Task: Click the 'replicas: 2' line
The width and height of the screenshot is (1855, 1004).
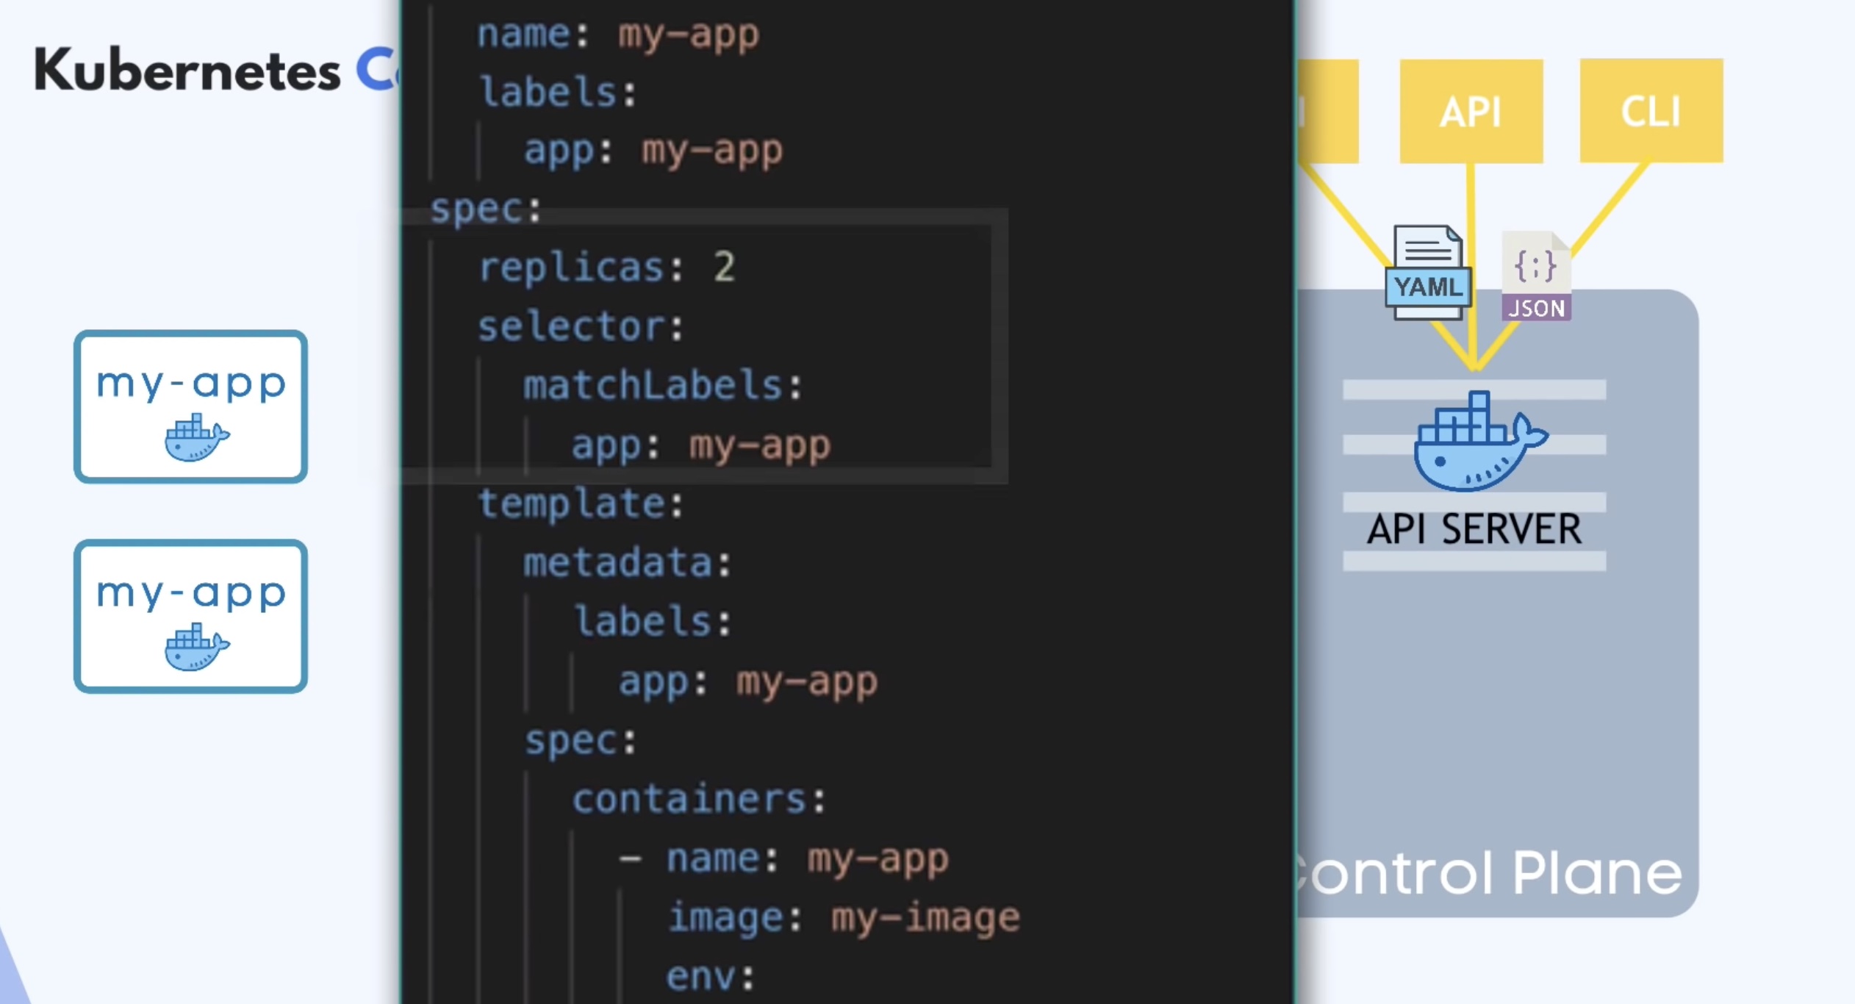Action: pos(607,267)
